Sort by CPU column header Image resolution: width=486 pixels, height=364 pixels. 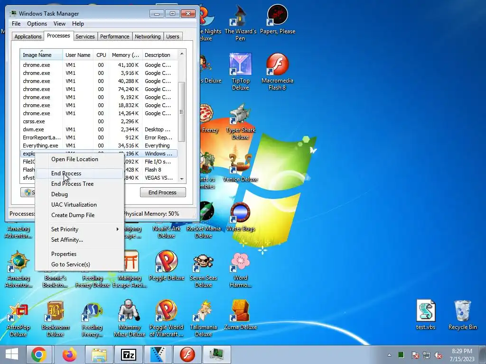click(x=101, y=55)
